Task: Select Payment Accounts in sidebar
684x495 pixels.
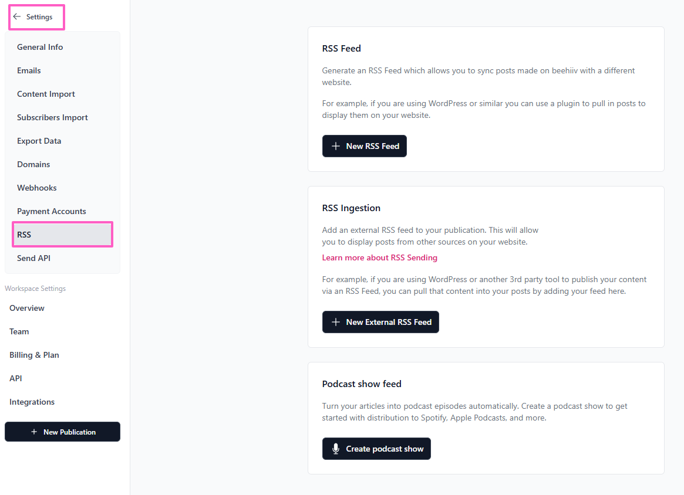Action: pos(52,211)
